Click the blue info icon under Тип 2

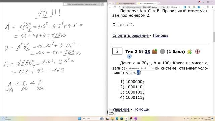click(x=129, y=56)
